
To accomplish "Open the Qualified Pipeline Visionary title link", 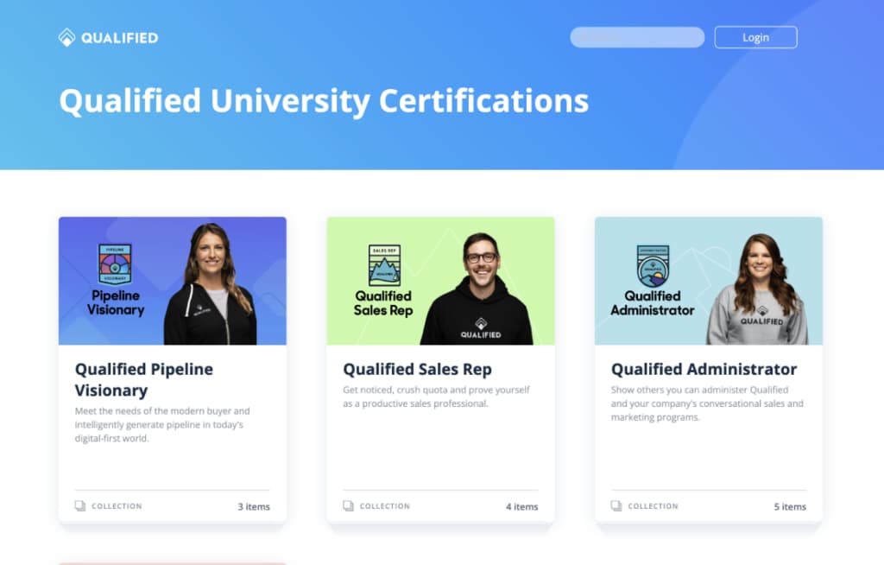I will click(x=143, y=379).
